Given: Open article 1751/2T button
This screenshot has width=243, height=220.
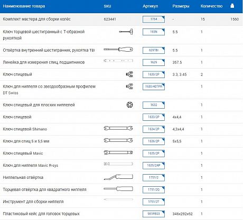Looking at the screenshot, I should click(x=154, y=202).
